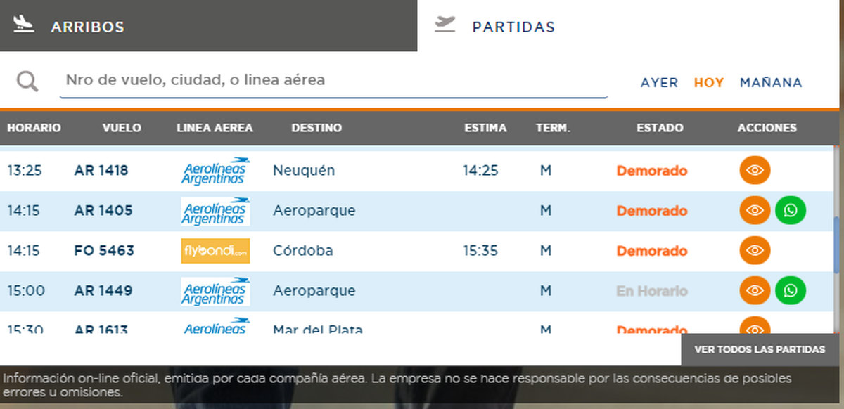This screenshot has height=409, width=844.
Task: View details of flight AR 1405 via eye icon
Action: pyautogui.click(x=755, y=210)
